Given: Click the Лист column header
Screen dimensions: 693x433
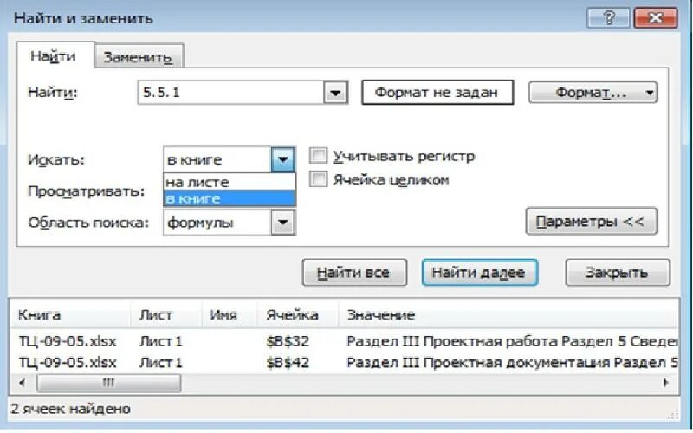Looking at the screenshot, I should (x=165, y=315).
